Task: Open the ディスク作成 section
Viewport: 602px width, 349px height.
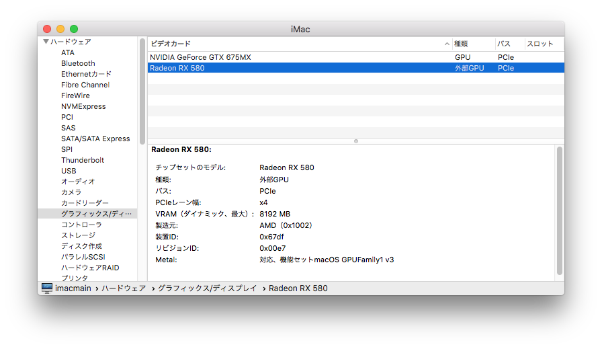Action: [81, 246]
